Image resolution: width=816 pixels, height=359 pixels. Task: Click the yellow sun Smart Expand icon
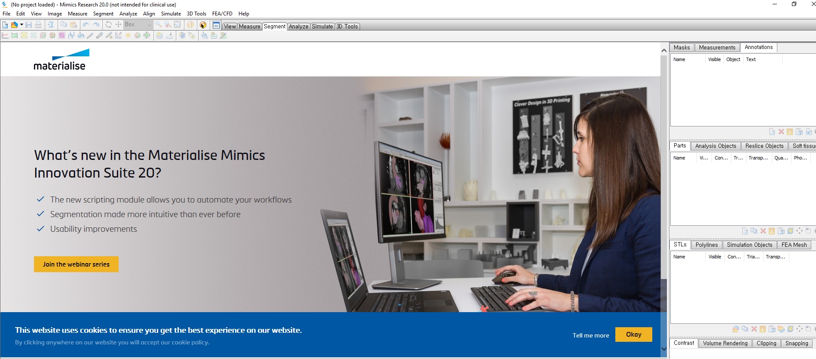[x=128, y=36]
